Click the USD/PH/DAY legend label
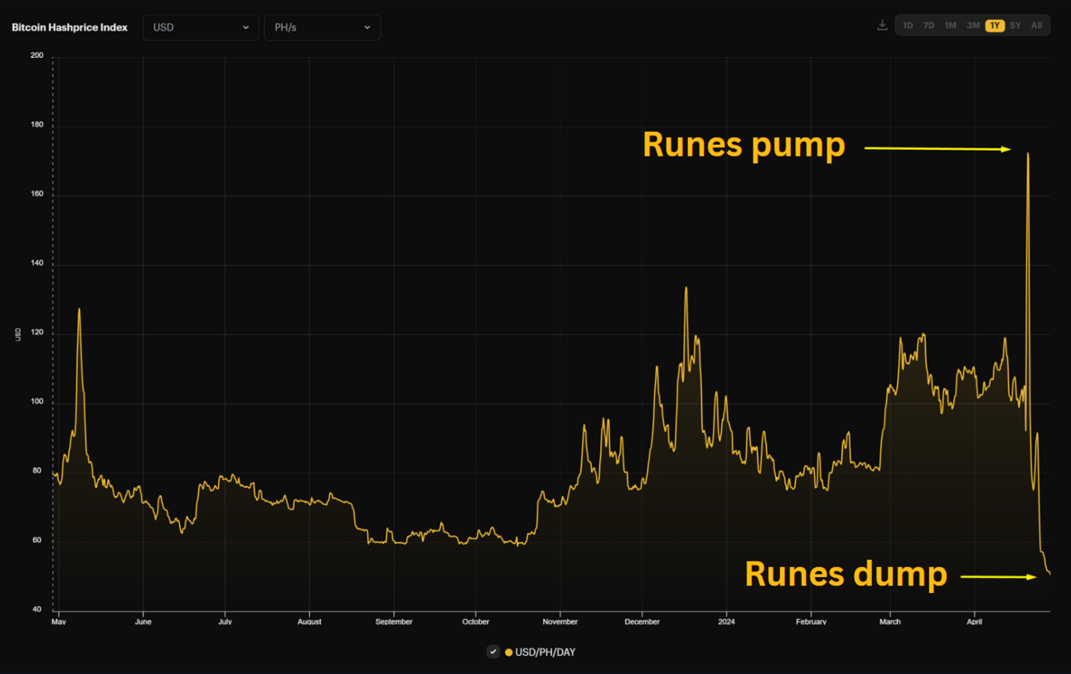Image resolution: width=1071 pixels, height=674 pixels. 545,652
